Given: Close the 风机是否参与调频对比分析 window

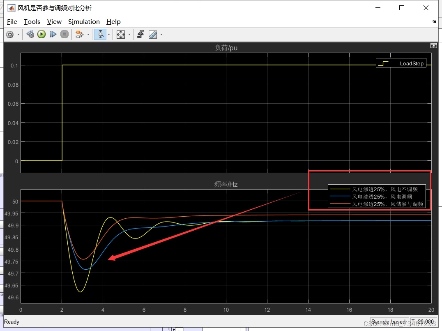Looking at the screenshot, I should point(426,8).
